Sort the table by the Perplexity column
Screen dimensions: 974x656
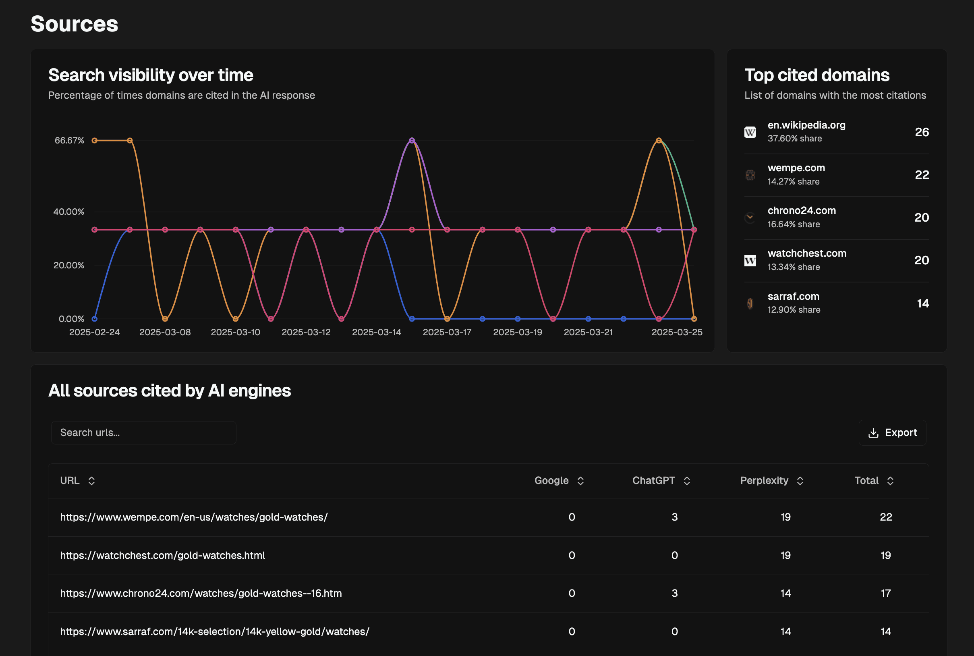click(x=800, y=480)
